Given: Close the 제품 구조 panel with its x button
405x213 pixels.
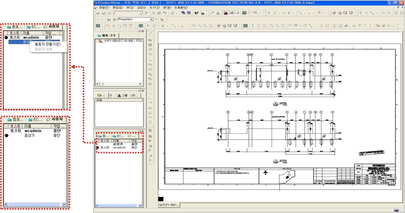Looking at the screenshot, I should [x=142, y=31].
